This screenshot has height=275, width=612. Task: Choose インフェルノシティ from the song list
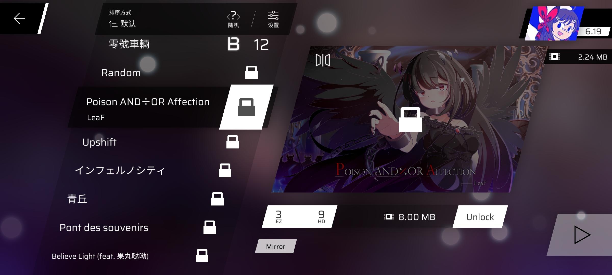(x=120, y=170)
